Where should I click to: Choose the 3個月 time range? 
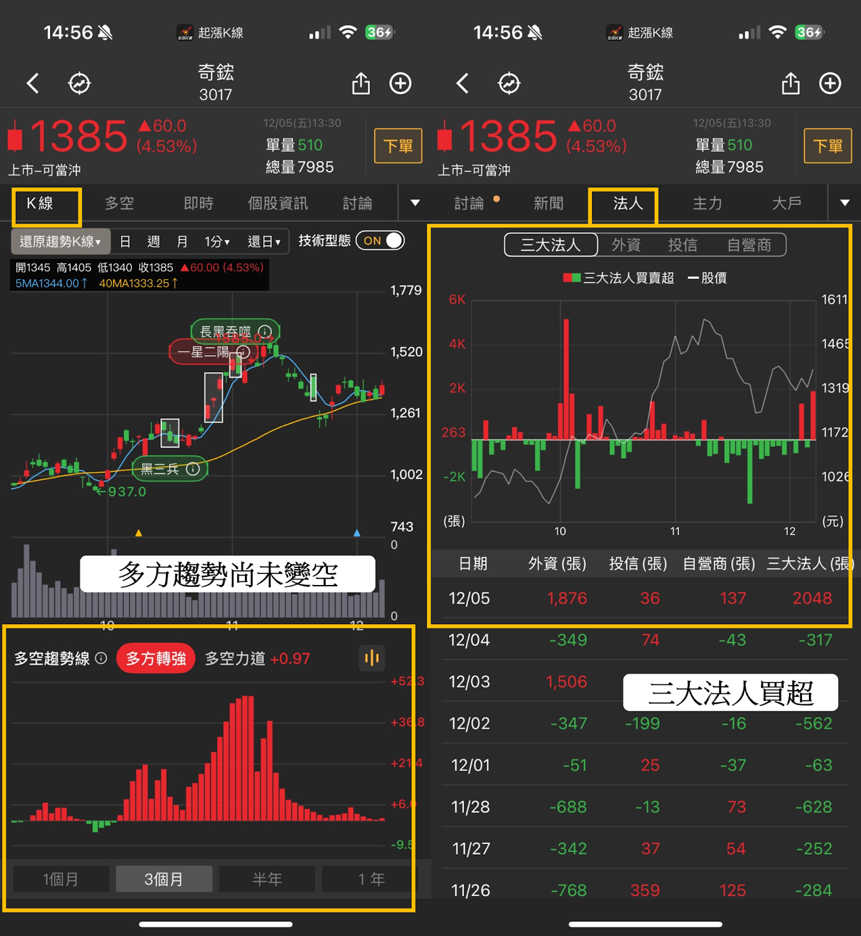coord(164,879)
